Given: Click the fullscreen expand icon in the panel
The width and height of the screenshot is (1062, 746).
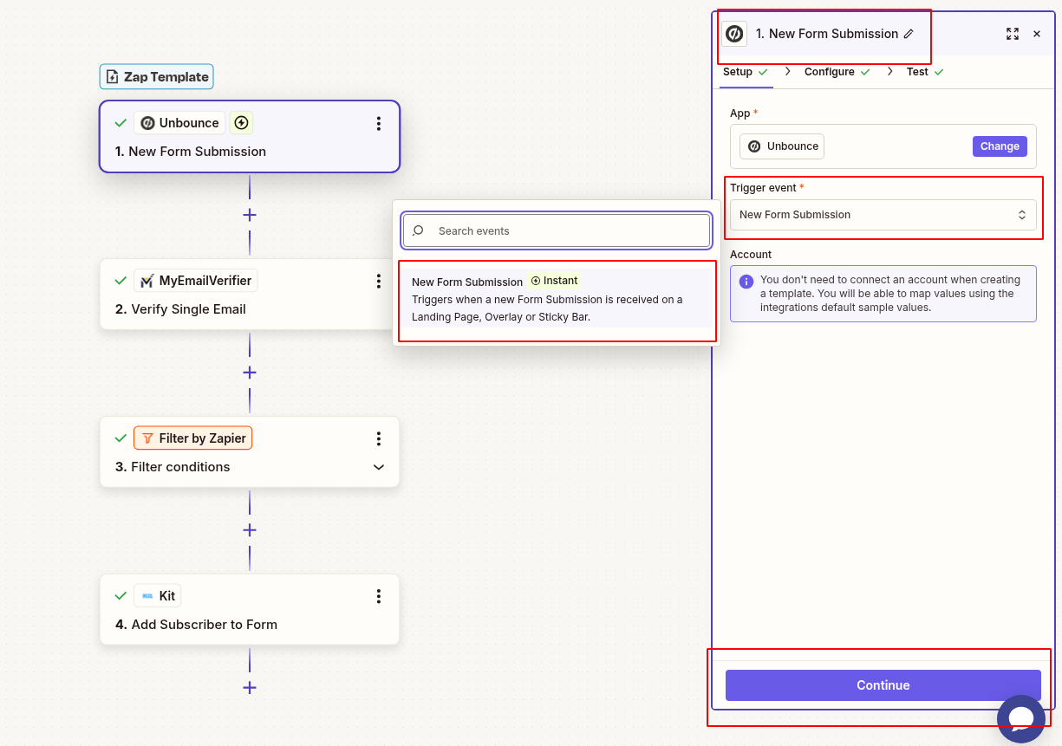Looking at the screenshot, I should (x=1013, y=34).
